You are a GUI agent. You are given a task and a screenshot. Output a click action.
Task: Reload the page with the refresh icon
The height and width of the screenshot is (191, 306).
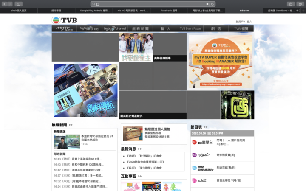(x=212, y=4)
